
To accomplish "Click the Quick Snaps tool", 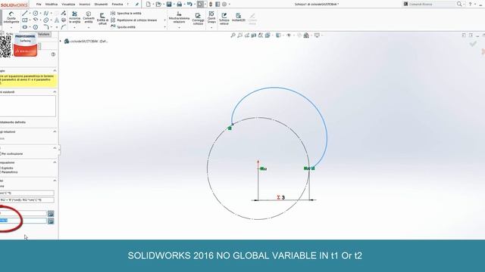I will 211,17.
